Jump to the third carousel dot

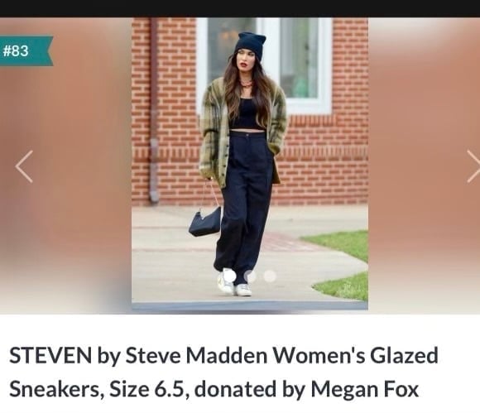(270, 276)
